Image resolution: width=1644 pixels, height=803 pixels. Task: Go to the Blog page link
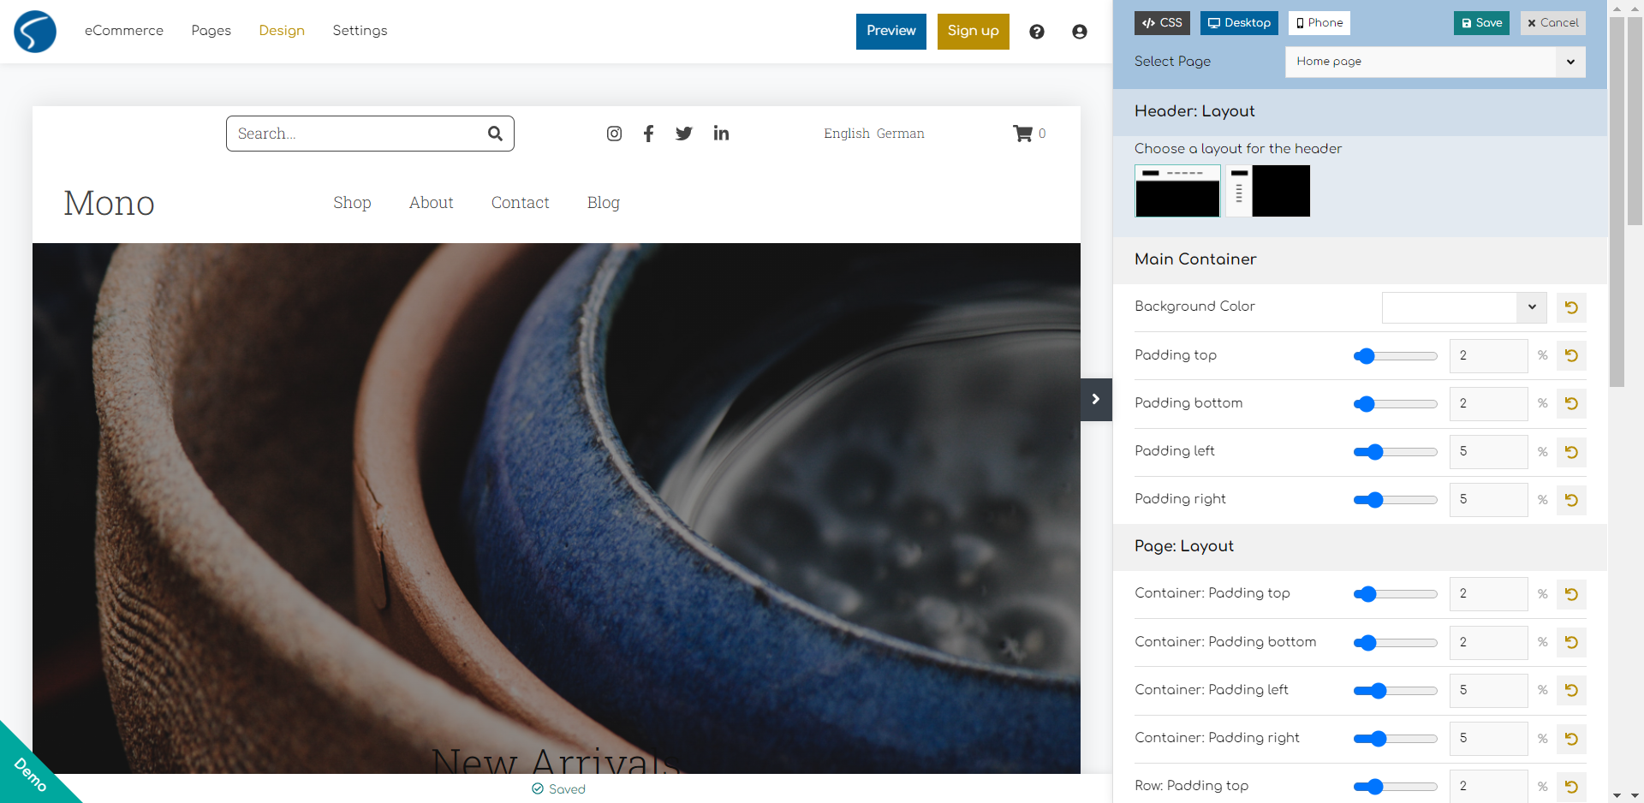tap(604, 203)
